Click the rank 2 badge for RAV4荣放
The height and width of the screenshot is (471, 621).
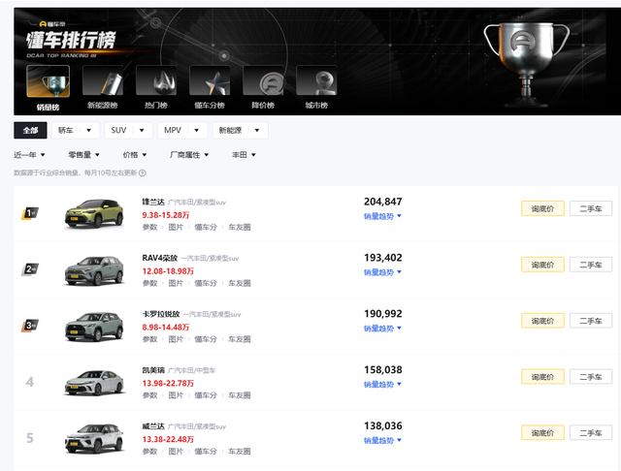pyautogui.click(x=30, y=269)
